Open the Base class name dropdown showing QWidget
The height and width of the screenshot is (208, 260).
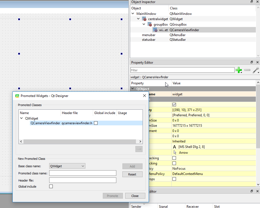pos(83,166)
